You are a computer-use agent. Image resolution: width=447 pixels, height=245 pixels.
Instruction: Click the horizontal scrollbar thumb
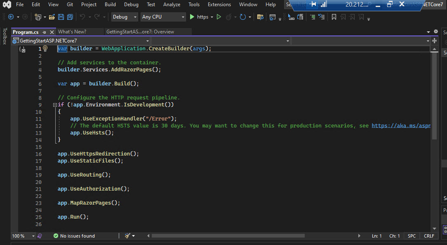click(x=228, y=236)
